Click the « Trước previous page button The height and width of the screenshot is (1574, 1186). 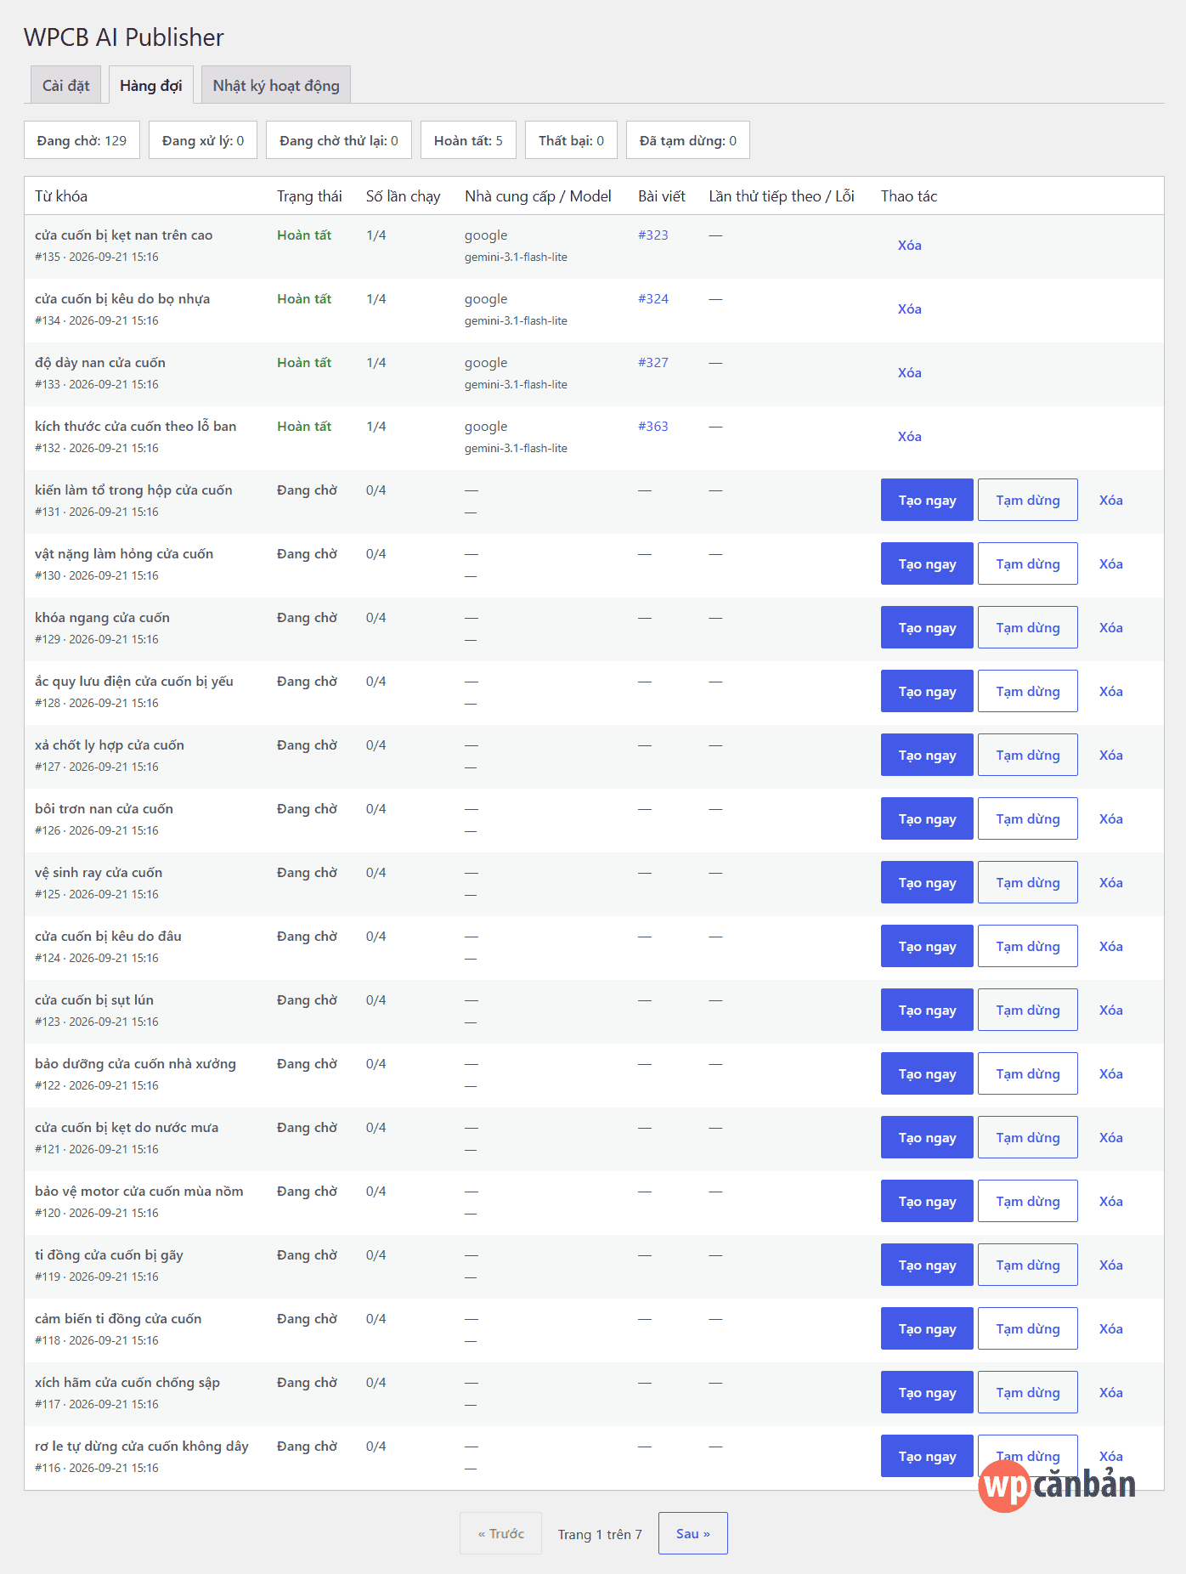pyautogui.click(x=500, y=1533)
